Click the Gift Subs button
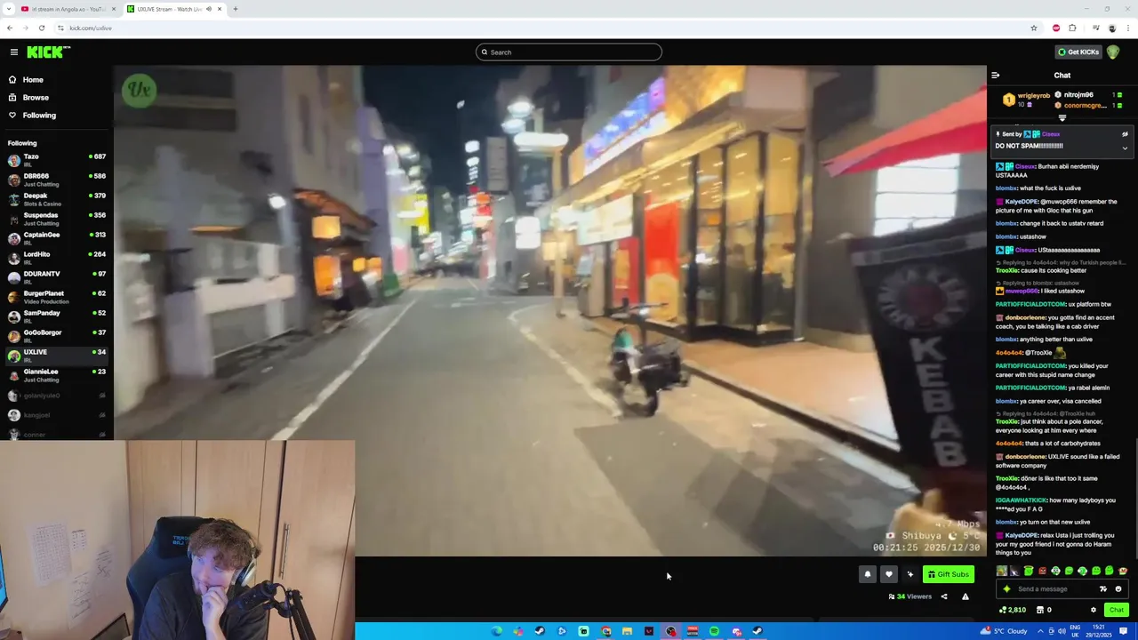 [948, 574]
